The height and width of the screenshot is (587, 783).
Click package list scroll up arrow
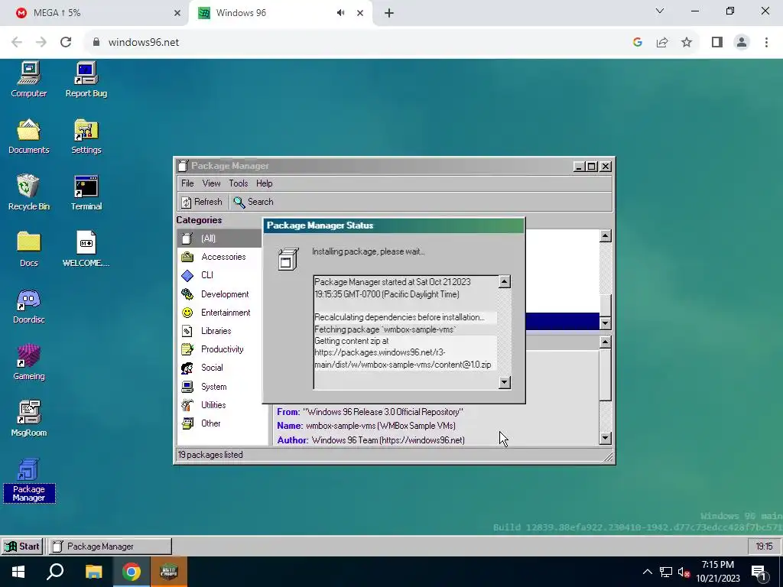(x=606, y=235)
